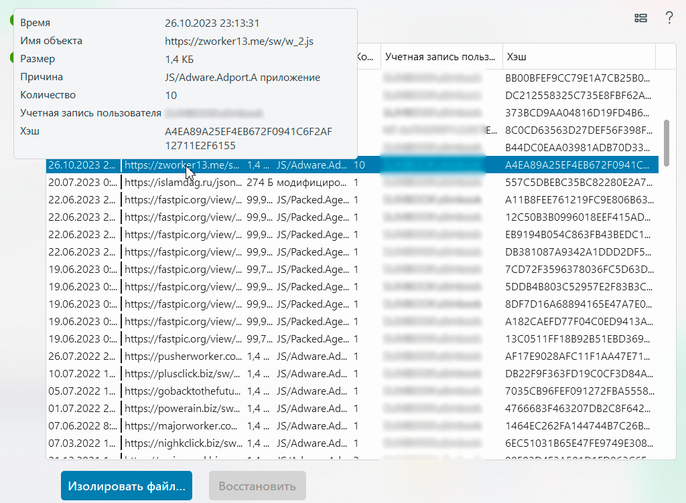Click the Ко... column header

pyautogui.click(x=368, y=57)
